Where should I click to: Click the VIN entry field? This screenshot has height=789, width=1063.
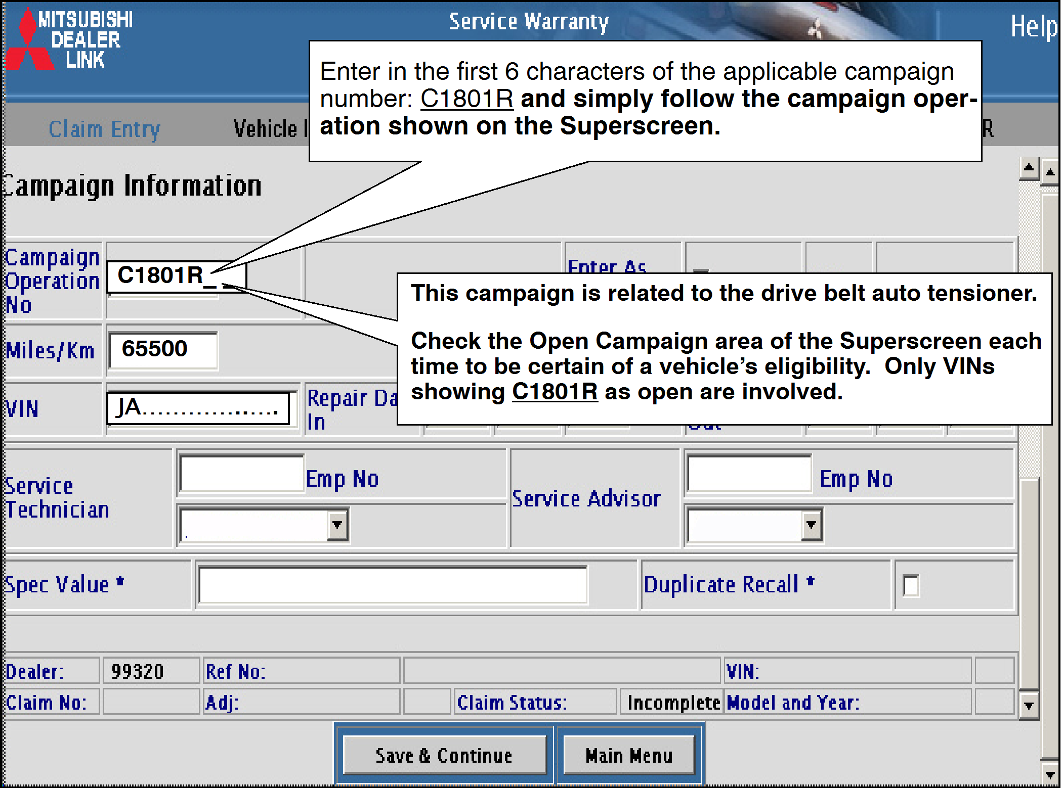(197, 408)
